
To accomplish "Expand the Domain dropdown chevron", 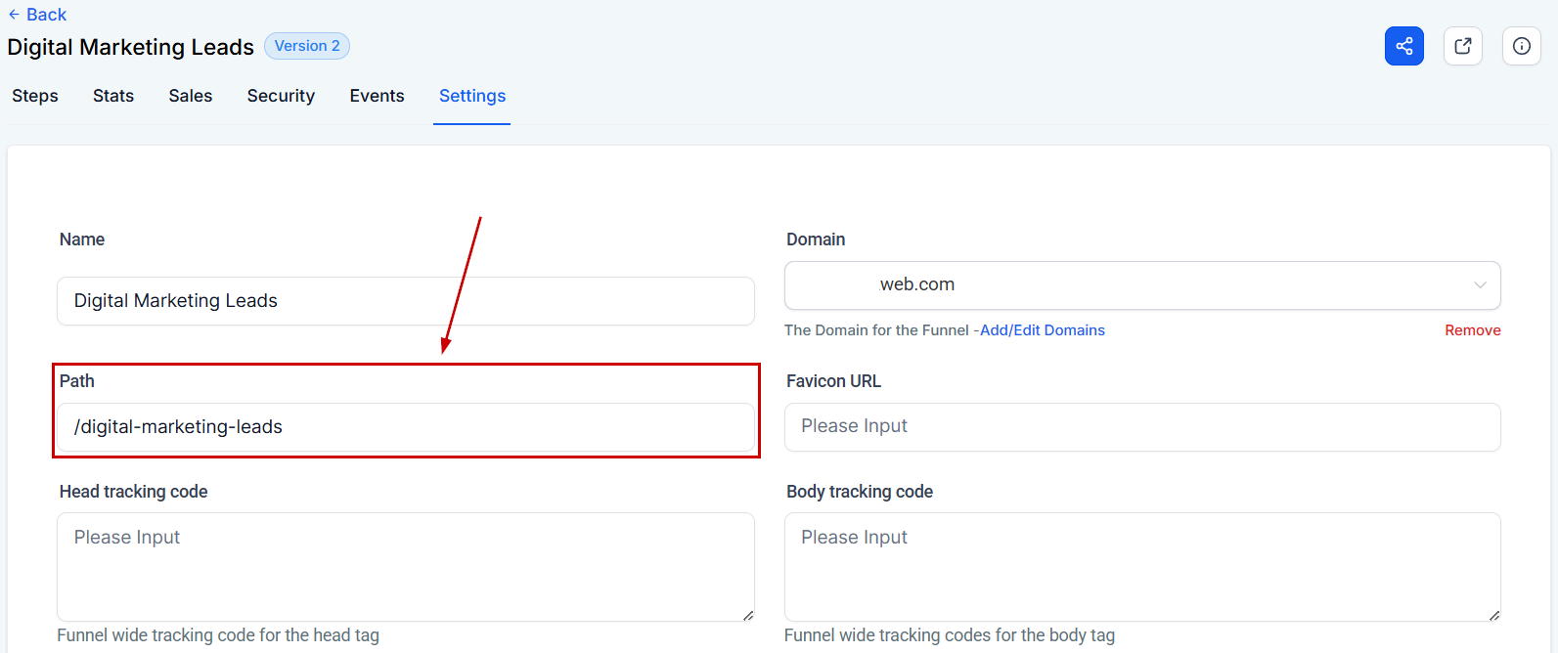I will 1480,285.
